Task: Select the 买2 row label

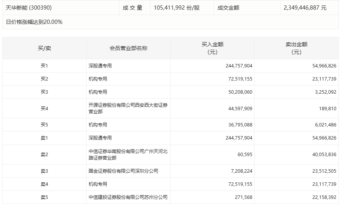Action: (44, 79)
